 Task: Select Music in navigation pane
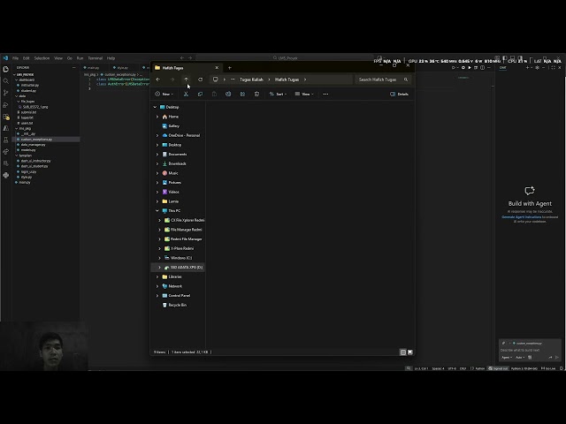tap(173, 173)
